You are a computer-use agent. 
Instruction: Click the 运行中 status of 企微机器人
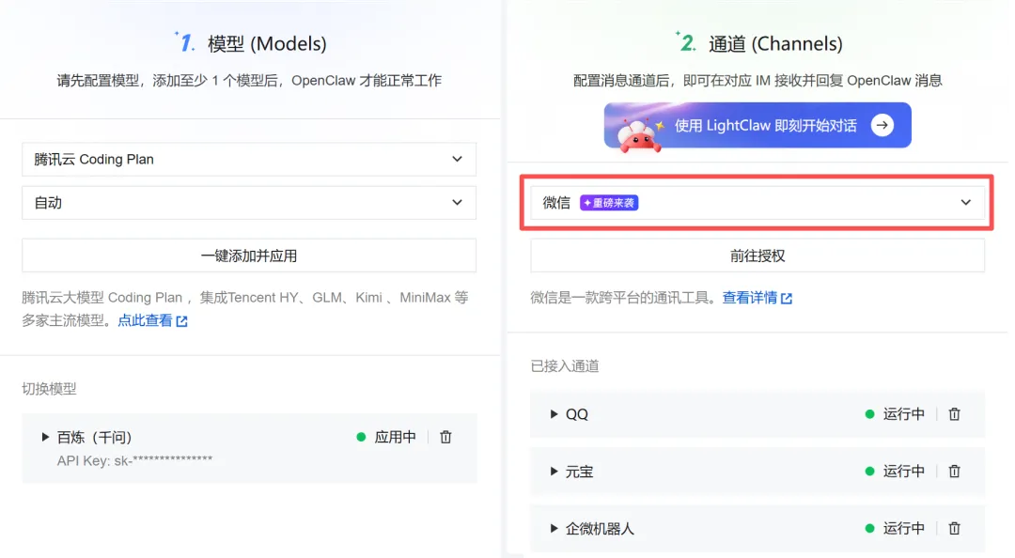[x=896, y=528]
